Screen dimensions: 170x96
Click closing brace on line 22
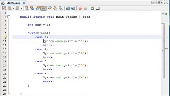pyautogui.click(x=28, y=86)
